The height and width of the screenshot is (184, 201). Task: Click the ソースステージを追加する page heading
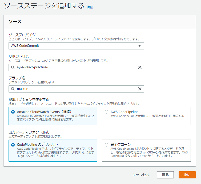(x=44, y=6)
